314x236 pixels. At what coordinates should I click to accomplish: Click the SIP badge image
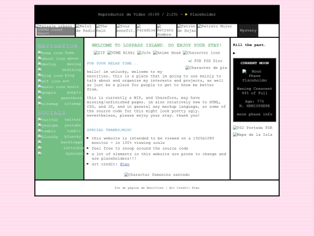99,53
